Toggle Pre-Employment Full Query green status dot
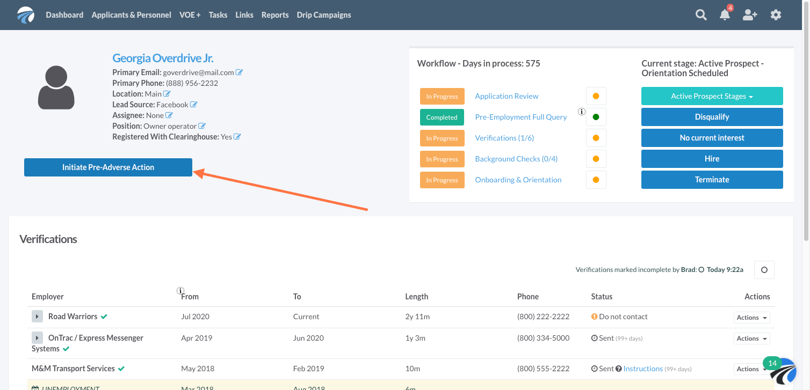 [596, 117]
